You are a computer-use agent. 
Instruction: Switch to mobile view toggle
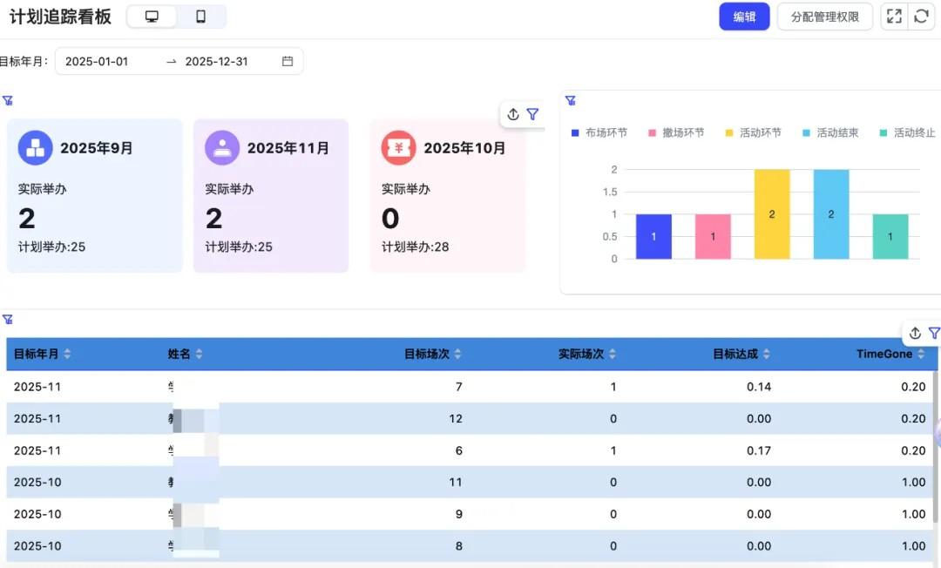199,16
